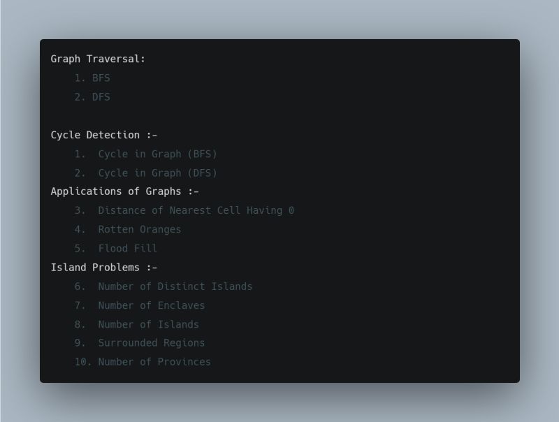Select the DFS list item
This screenshot has height=422, width=559.
[101, 97]
